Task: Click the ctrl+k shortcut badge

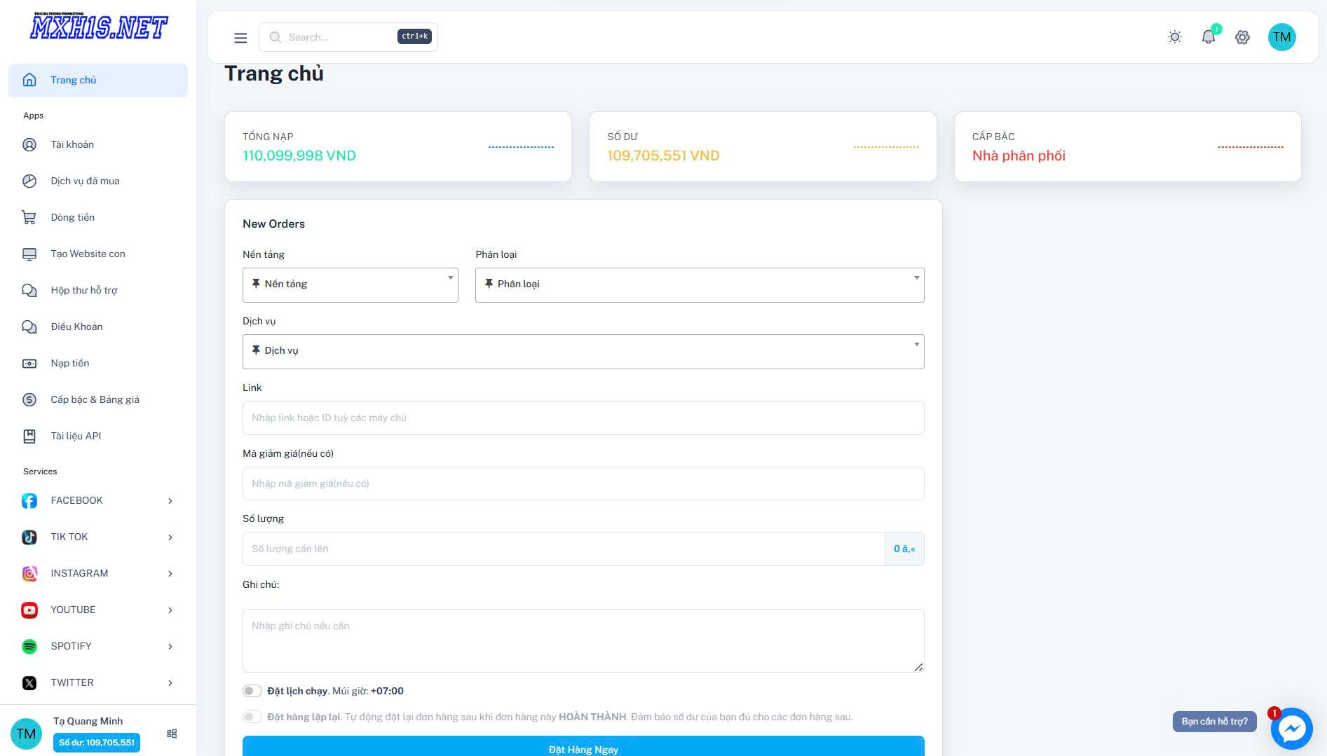Action: (x=414, y=36)
